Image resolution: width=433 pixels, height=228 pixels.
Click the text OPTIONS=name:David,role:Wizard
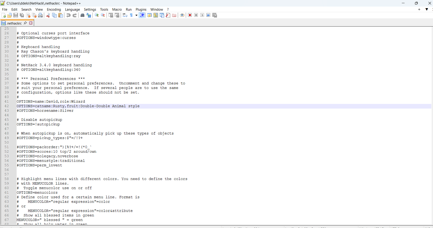(51, 102)
